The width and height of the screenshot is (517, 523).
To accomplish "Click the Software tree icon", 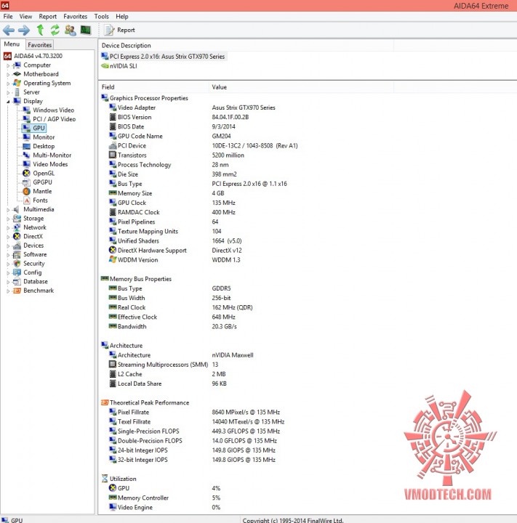I will 17,254.
